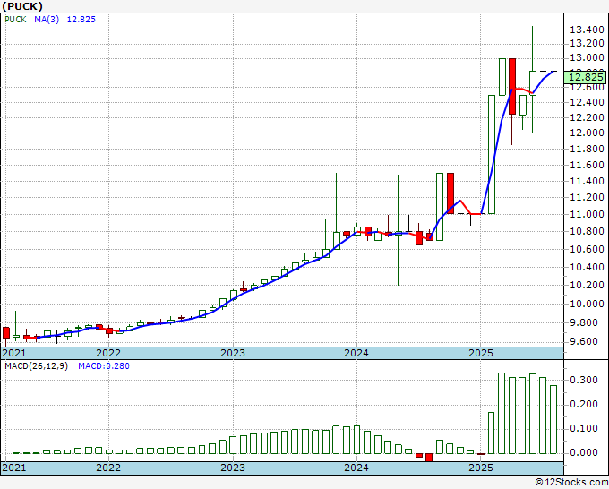Viewport: 609px width, 489px height.
Task: Click the last MACD histogram bar in 2025
Action: (x=553, y=419)
